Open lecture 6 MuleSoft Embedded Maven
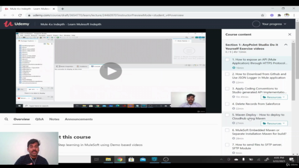The image size is (299, 168). pyautogui.click(x=259, y=132)
